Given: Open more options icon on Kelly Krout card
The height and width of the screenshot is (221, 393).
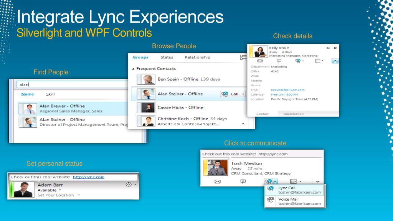Looking at the screenshot, I should click(317, 61).
